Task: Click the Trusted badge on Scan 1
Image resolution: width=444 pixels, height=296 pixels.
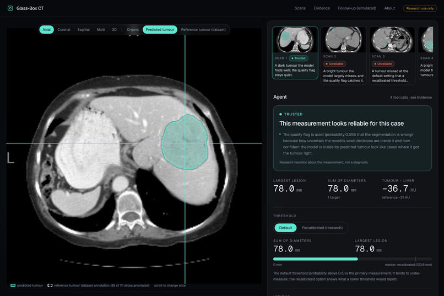Action: pyautogui.click(x=299, y=58)
